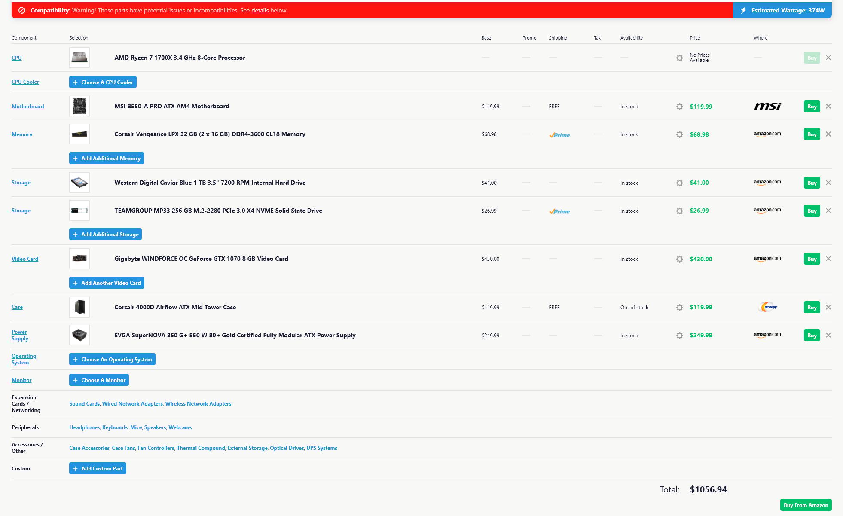Image resolution: width=843 pixels, height=516 pixels.
Task: Open compatibility details link in red banner
Action: pos(260,10)
